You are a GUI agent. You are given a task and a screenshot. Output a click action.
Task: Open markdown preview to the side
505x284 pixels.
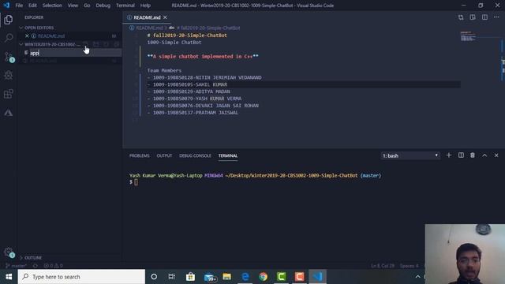tap(473, 17)
